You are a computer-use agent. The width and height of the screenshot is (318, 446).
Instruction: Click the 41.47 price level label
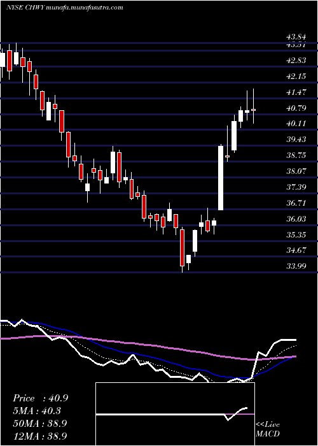pyautogui.click(x=296, y=92)
